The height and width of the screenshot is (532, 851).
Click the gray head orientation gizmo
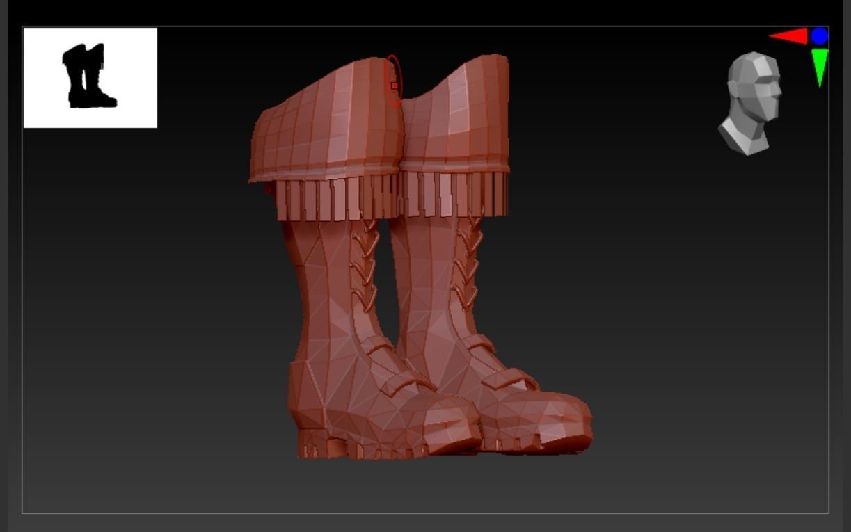click(x=750, y=103)
